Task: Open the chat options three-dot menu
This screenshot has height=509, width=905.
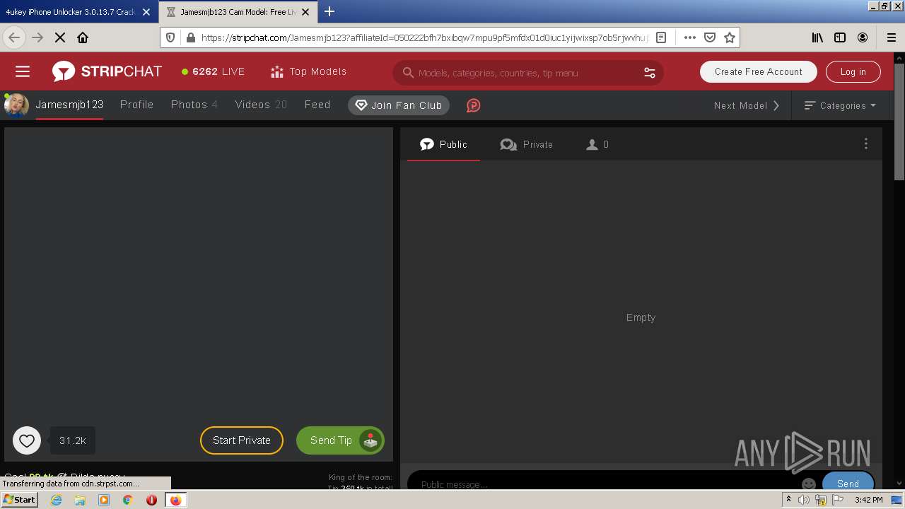Action: (x=865, y=144)
